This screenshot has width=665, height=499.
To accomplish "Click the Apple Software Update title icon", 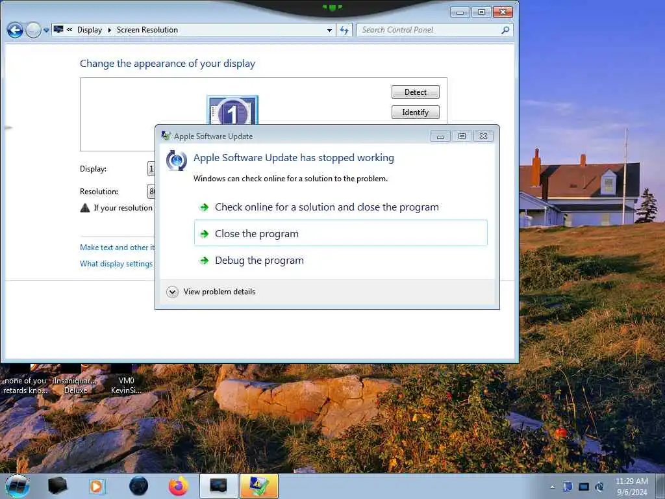I will pos(166,136).
